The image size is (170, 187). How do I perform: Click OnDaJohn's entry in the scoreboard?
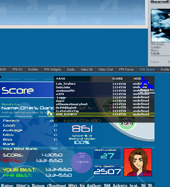point(104,87)
